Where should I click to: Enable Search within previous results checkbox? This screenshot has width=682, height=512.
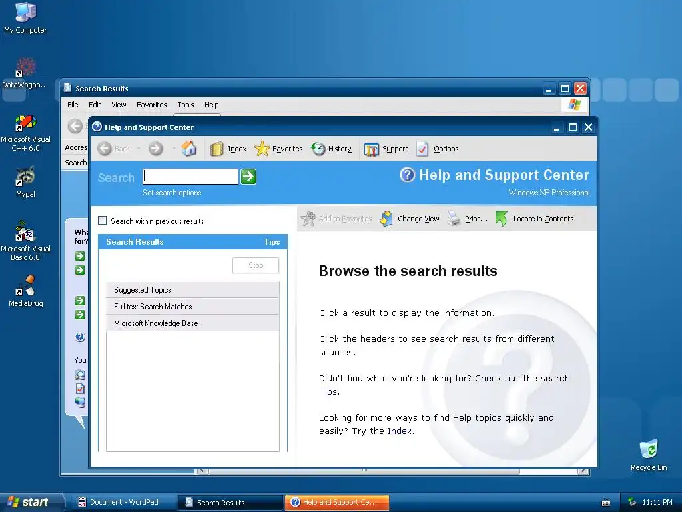102,220
